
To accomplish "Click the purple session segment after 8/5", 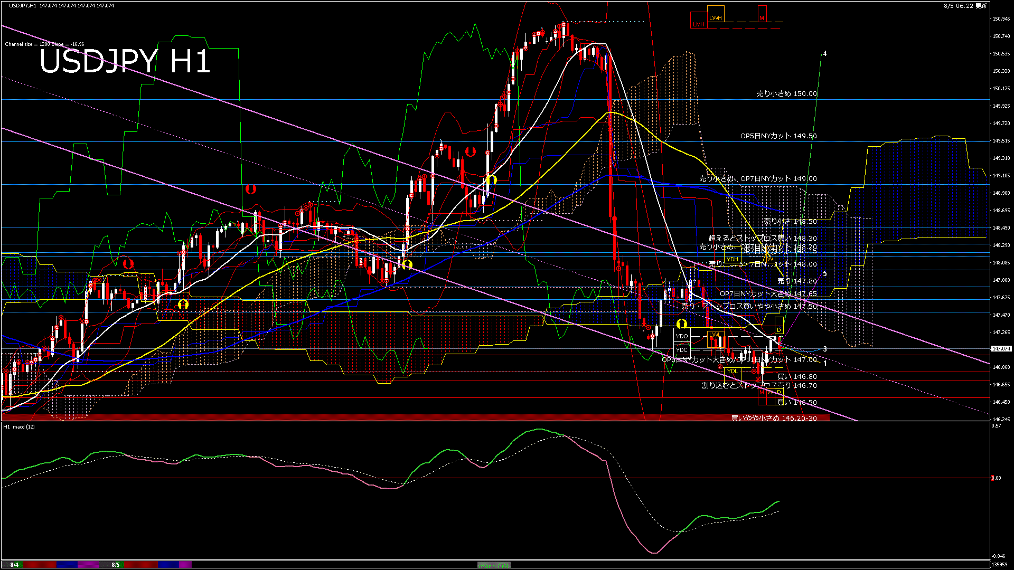I will point(185,565).
